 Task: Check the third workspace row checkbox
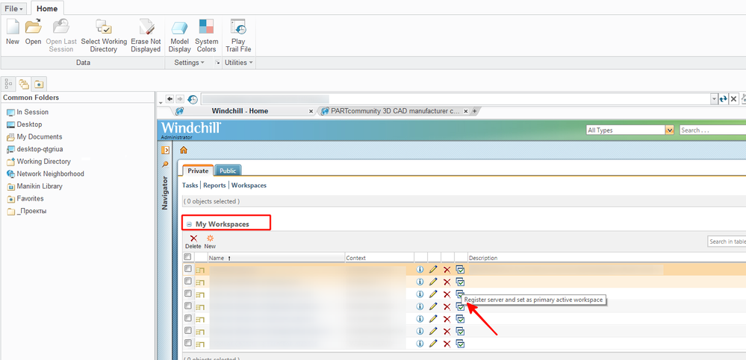pos(188,294)
